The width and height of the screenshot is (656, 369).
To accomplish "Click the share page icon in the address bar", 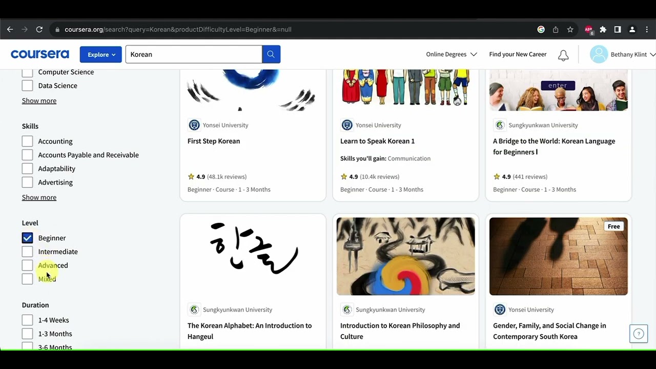I will (556, 29).
